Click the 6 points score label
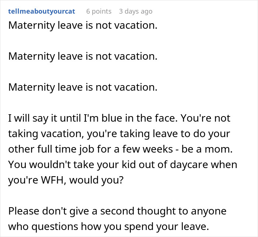Viewport: 258px width, 237px height. (98, 11)
